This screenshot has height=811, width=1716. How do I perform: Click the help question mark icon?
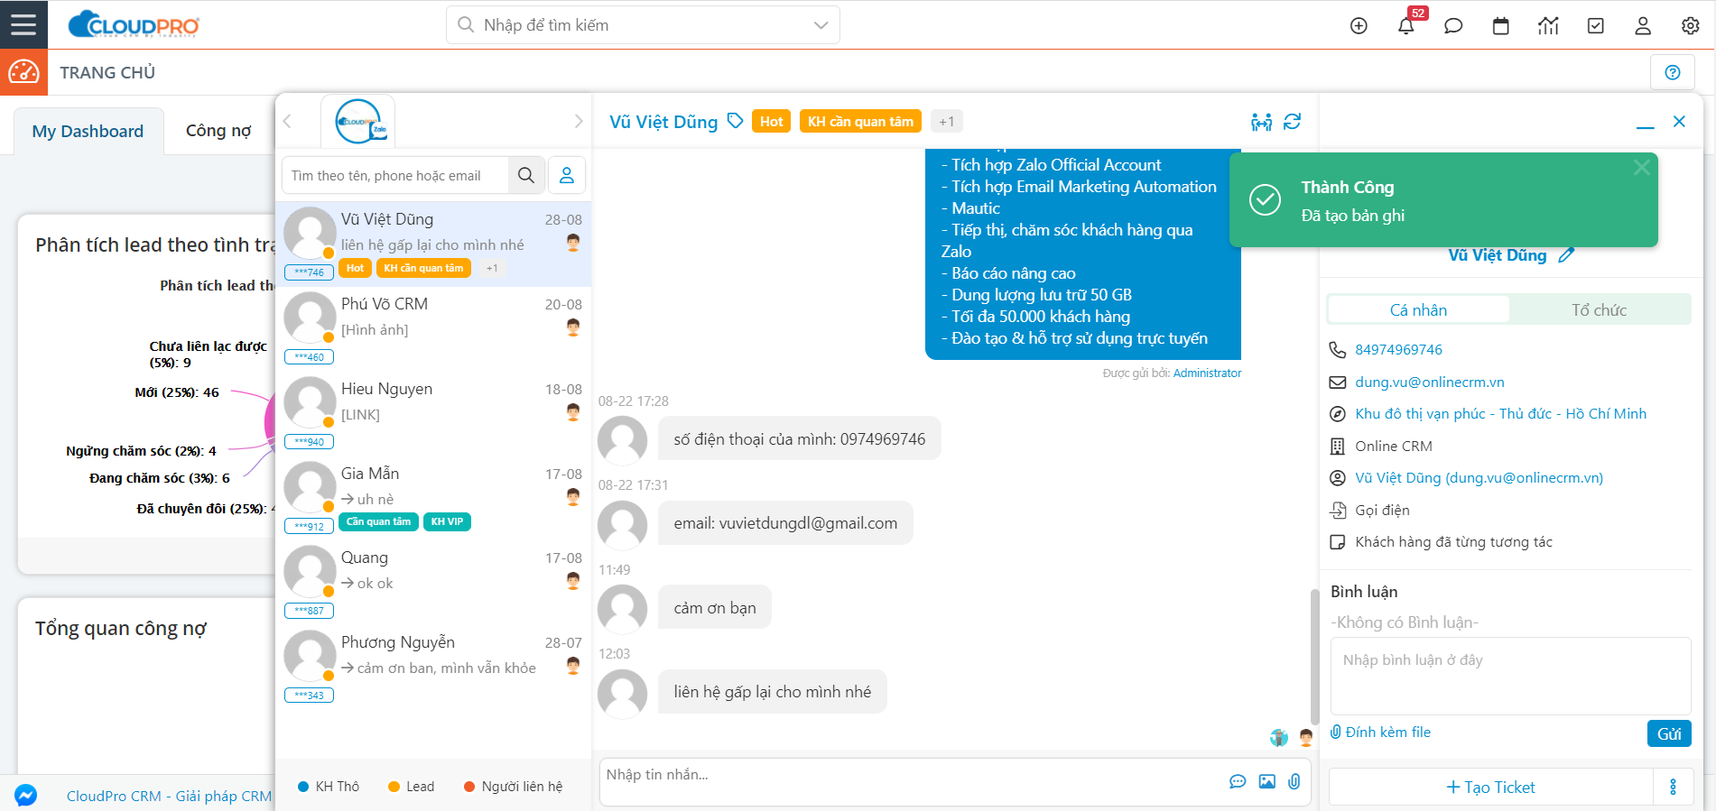pos(1673,72)
